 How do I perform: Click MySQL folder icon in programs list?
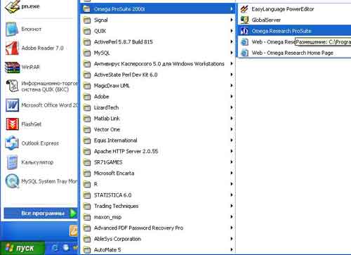point(87,53)
